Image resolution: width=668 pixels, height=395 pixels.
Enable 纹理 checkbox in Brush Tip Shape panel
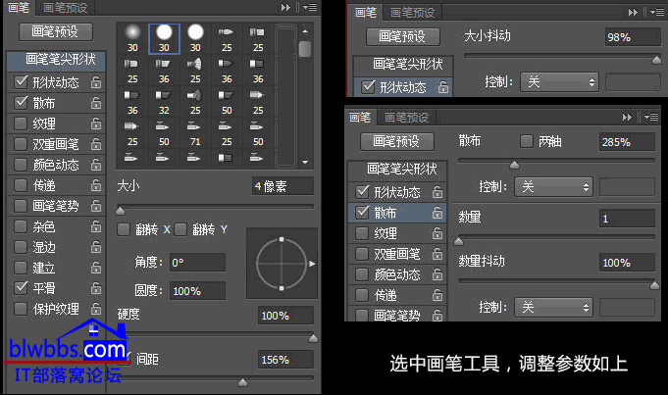click(21, 123)
